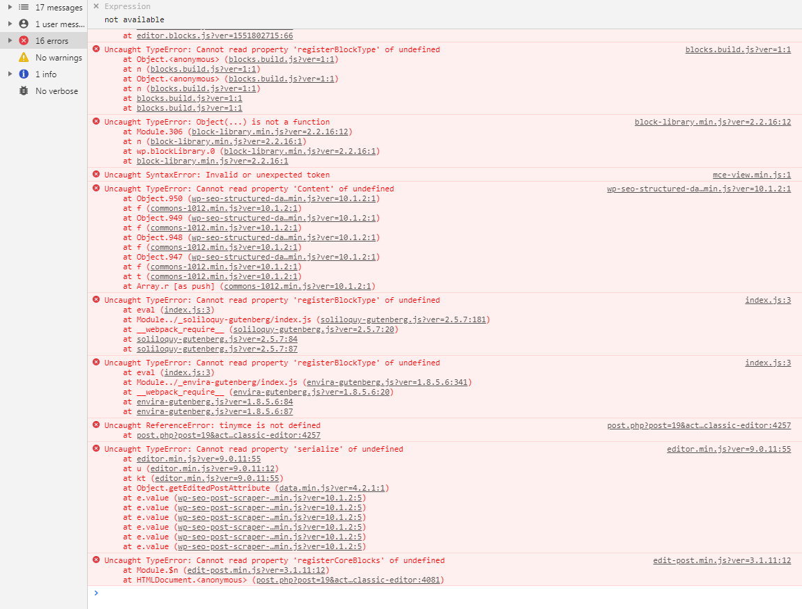Expand the 1 info group arrow

[x=9, y=74]
